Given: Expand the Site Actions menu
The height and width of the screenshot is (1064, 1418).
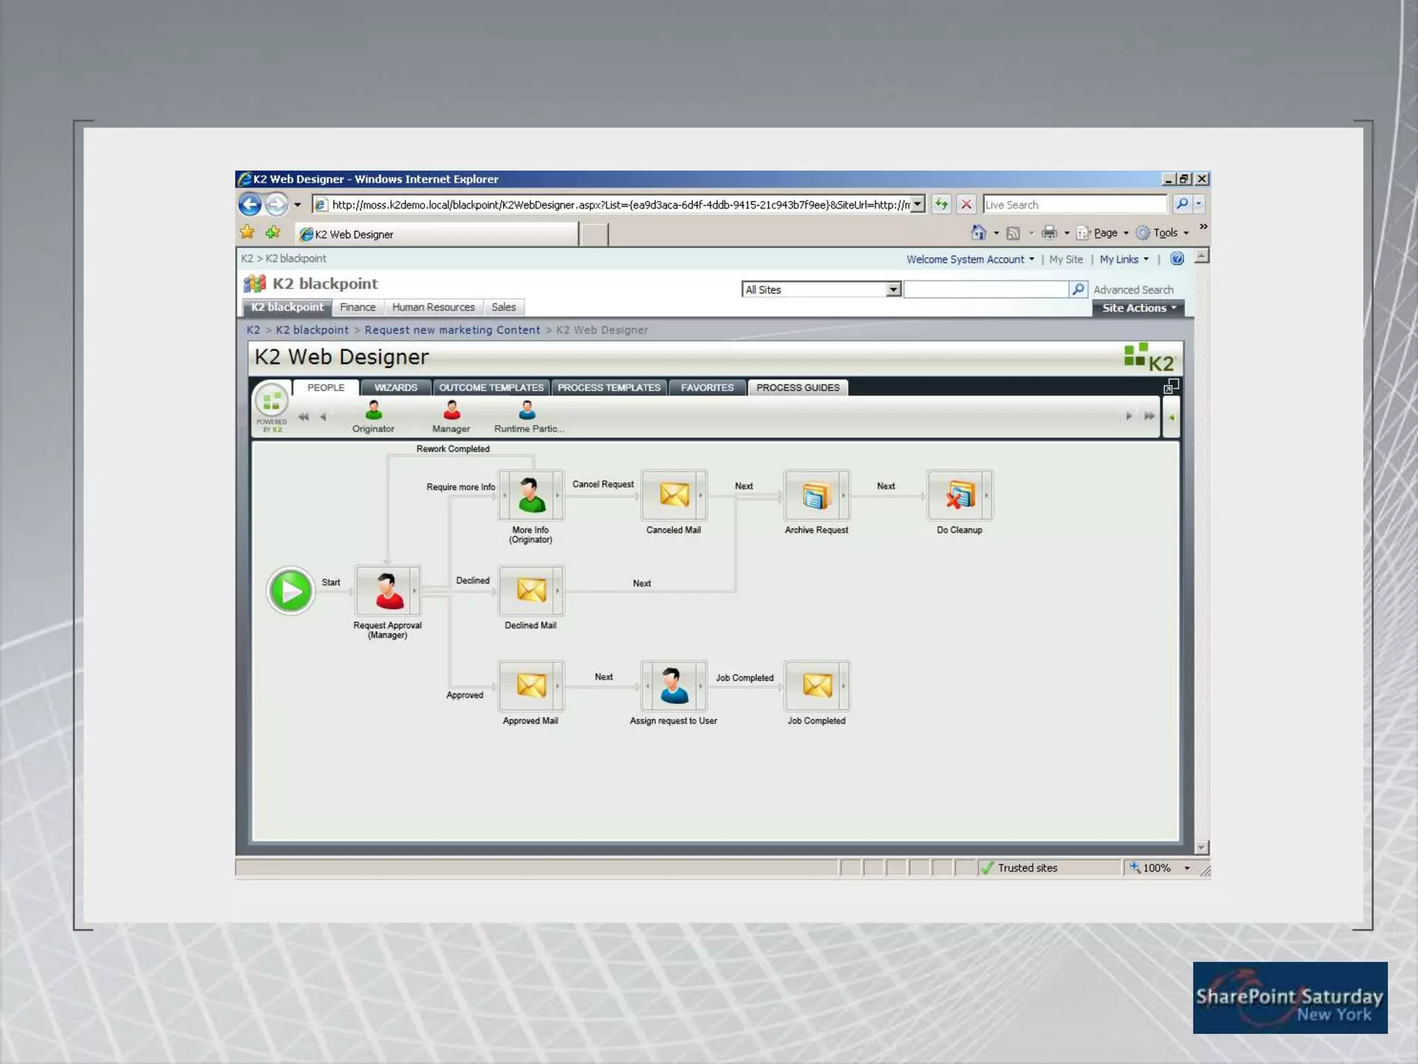Looking at the screenshot, I should pyautogui.click(x=1138, y=308).
